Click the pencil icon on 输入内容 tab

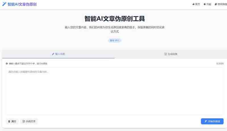click(x=53, y=54)
